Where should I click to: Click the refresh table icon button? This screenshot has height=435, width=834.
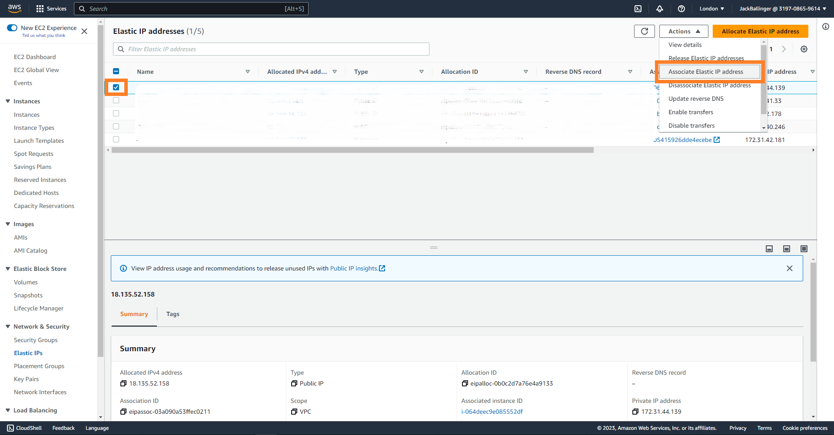pos(644,31)
